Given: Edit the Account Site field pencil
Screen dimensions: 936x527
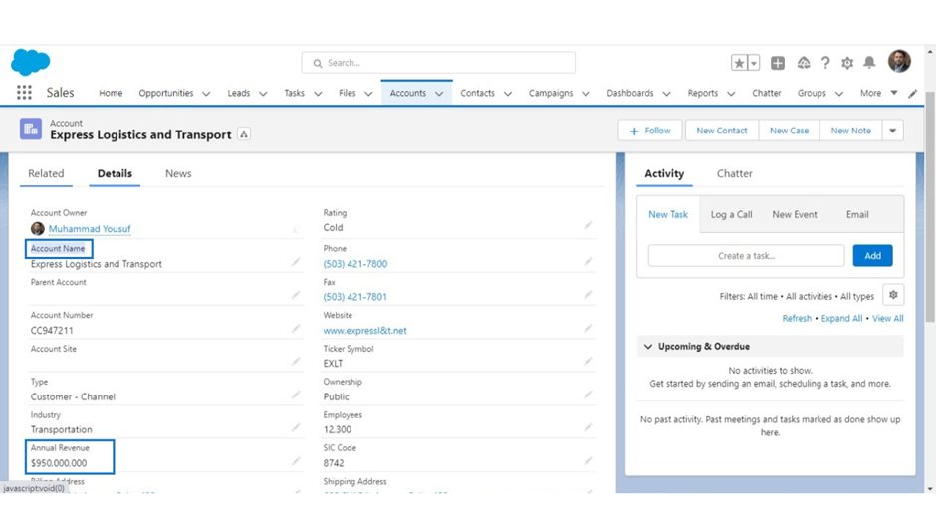Looking at the screenshot, I should (296, 362).
